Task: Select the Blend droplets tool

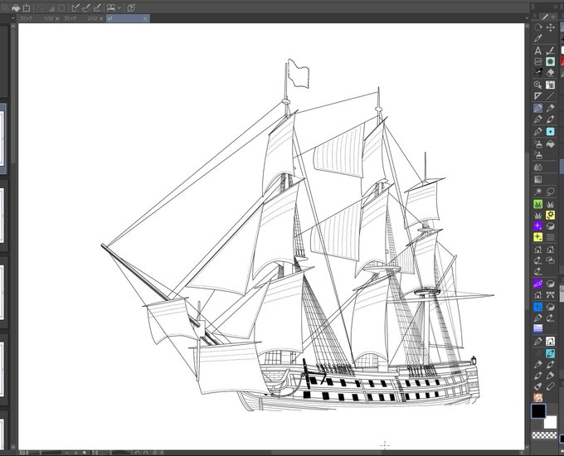Action: [537, 167]
